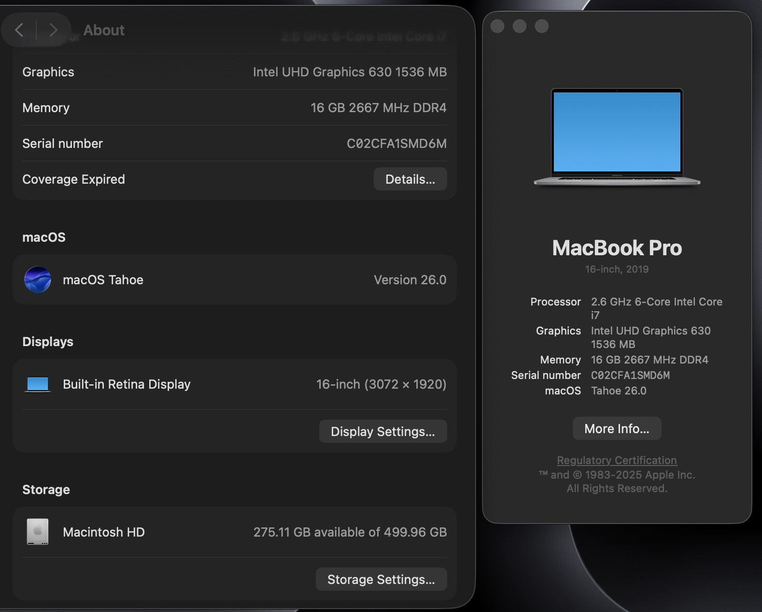Zoom the About This Mac window
The image size is (762, 612).
[542, 26]
